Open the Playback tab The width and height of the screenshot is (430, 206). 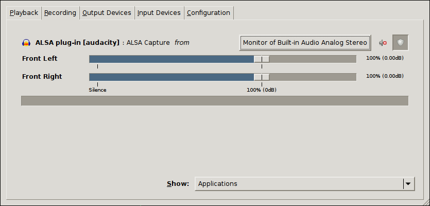(x=24, y=13)
